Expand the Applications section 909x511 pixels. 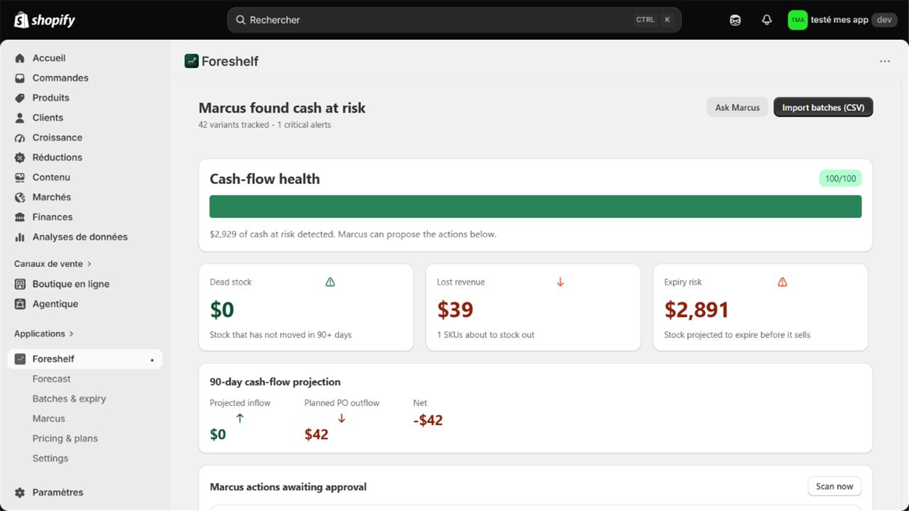[44, 333]
